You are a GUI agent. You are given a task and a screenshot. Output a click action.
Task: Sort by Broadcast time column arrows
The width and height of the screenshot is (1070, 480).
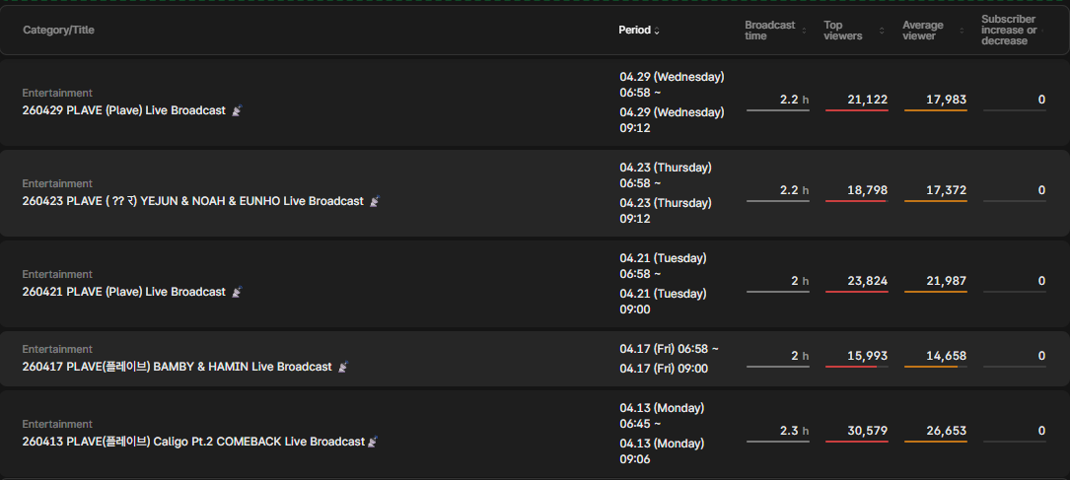[804, 31]
